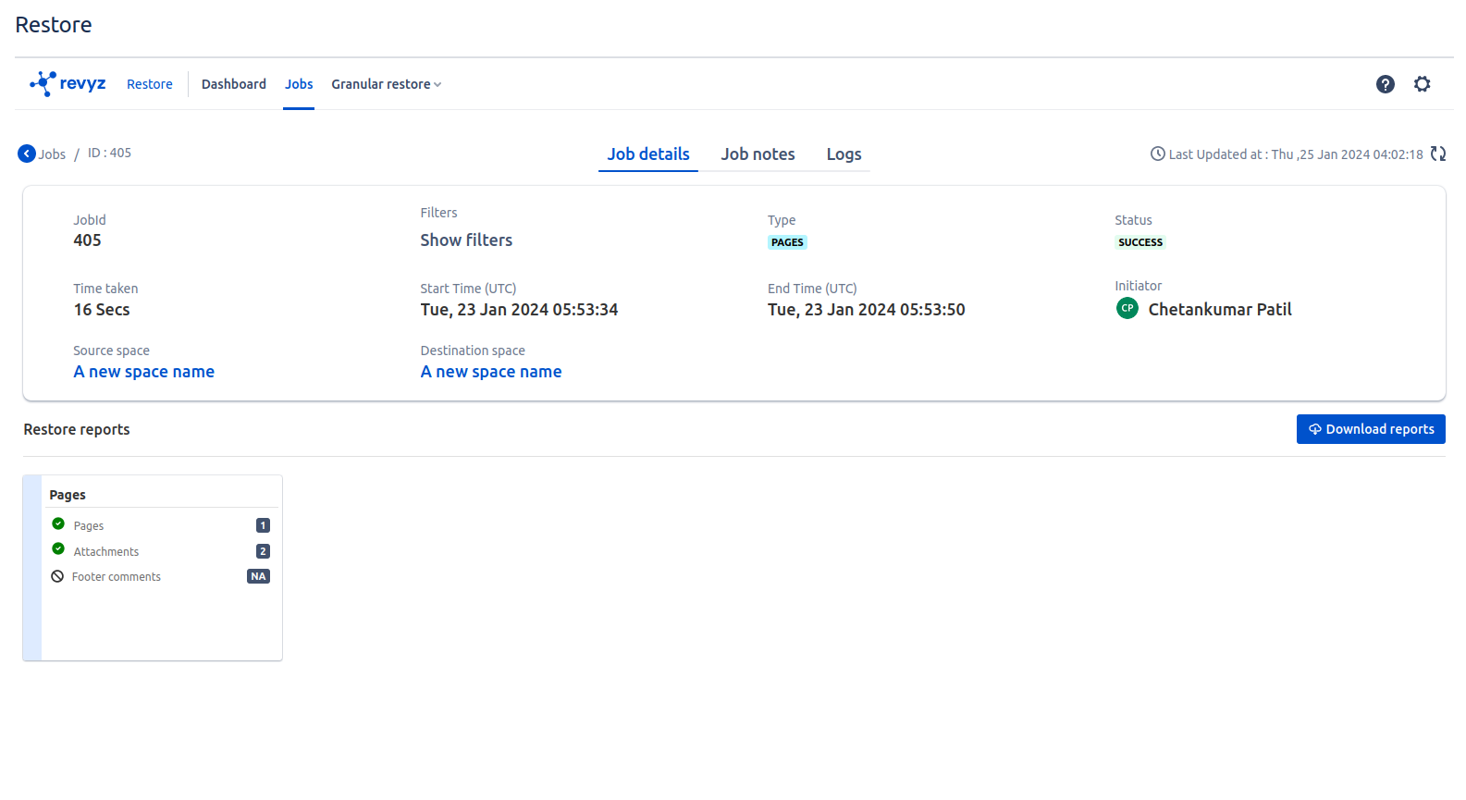Click the green check icon beside Attachments
The height and width of the screenshot is (800, 1466).
click(58, 549)
